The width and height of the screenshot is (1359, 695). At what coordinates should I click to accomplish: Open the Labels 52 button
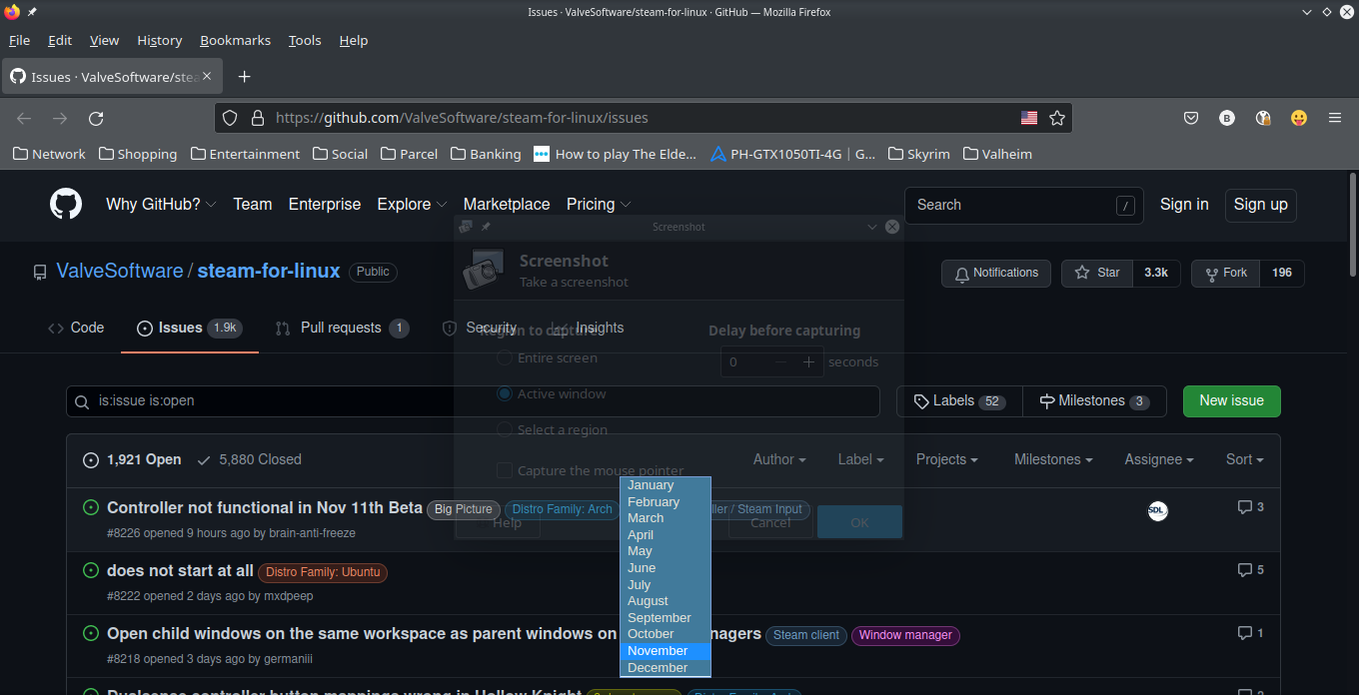[x=959, y=400]
